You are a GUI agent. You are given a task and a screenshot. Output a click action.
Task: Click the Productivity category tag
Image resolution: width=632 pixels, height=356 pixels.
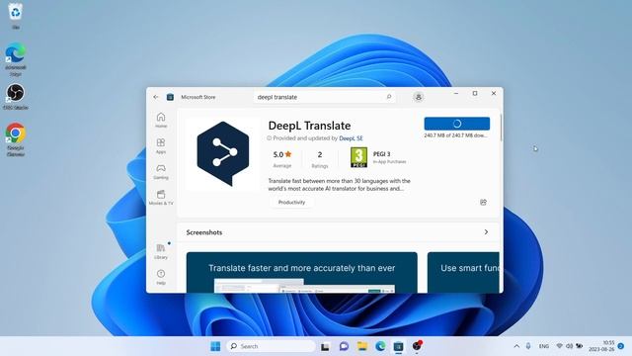291,202
